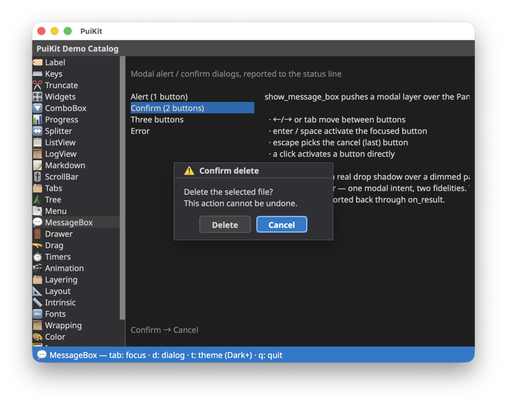Click the Delete button in the dialog
This screenshot has width=507, height=405.
coord(225,225)
